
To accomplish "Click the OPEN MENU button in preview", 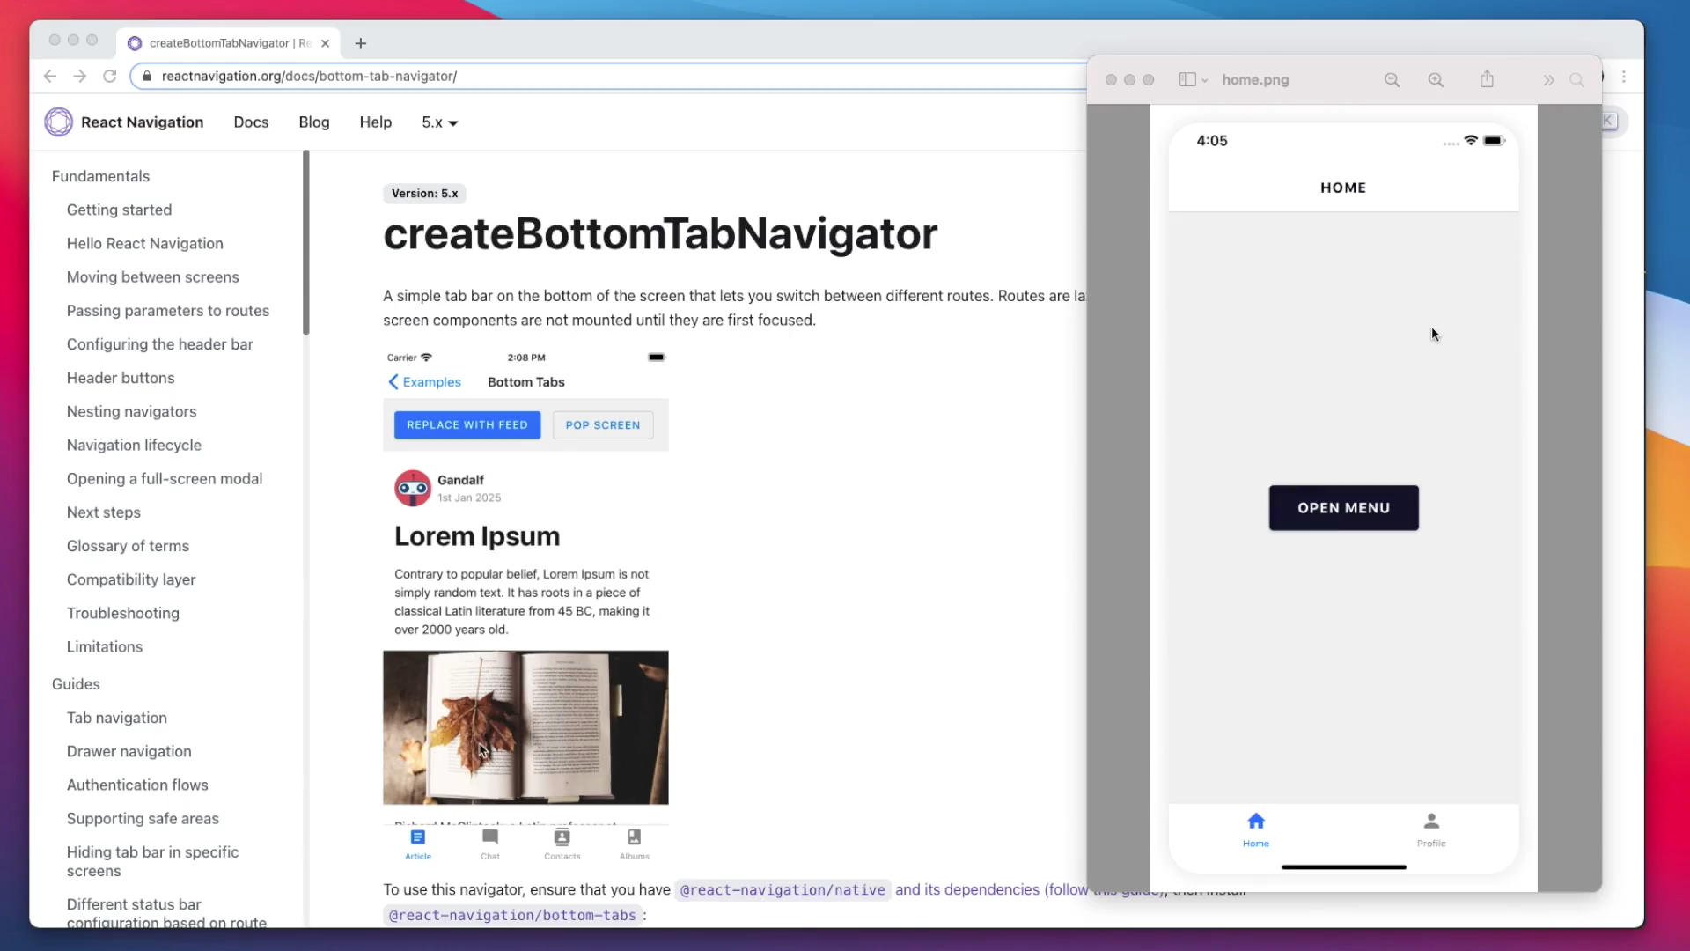I will pyautogui.click(x=1343, y=507).
